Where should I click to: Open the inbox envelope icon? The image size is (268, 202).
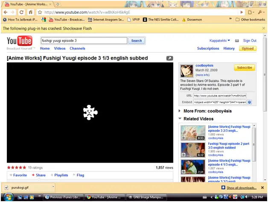coord(237,41)
